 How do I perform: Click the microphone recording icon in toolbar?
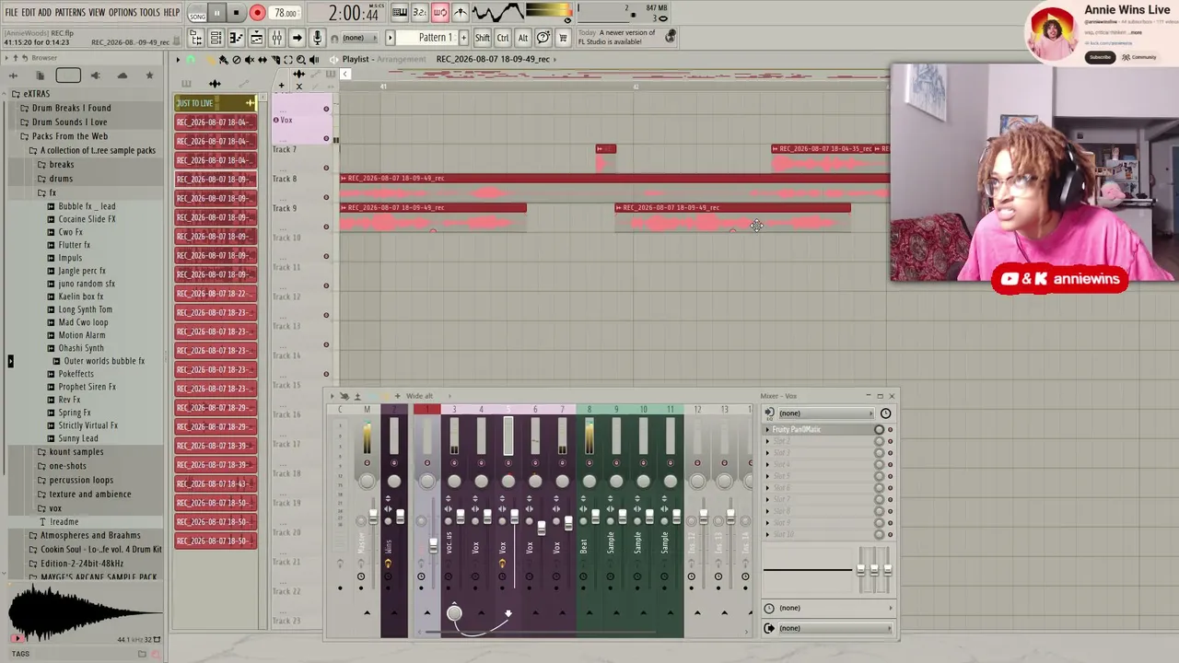pos(317,38)
